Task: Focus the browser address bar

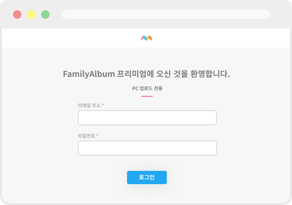Action: click(x=166, y=14)
